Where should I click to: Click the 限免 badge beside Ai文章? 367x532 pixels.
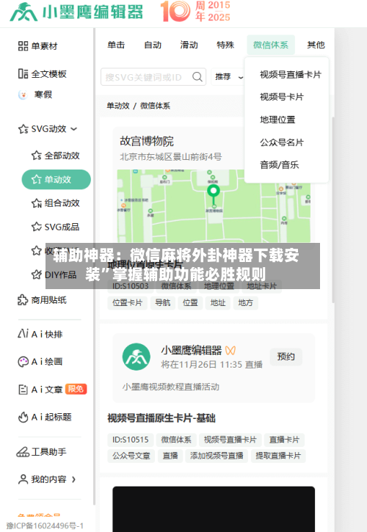coord(76,389)
